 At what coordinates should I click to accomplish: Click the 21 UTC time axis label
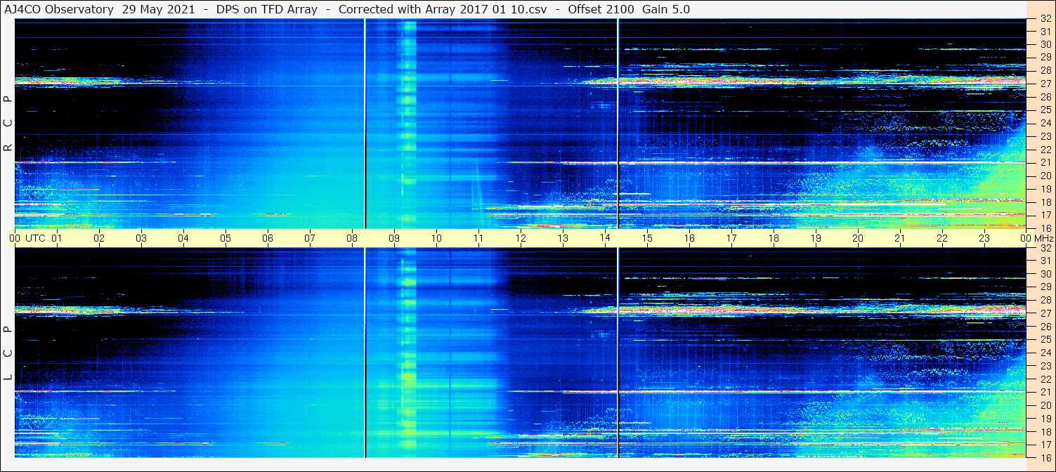tap(900, 238)
